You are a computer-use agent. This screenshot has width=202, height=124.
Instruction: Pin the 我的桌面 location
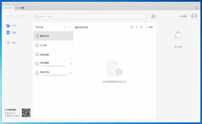[71, 64]
